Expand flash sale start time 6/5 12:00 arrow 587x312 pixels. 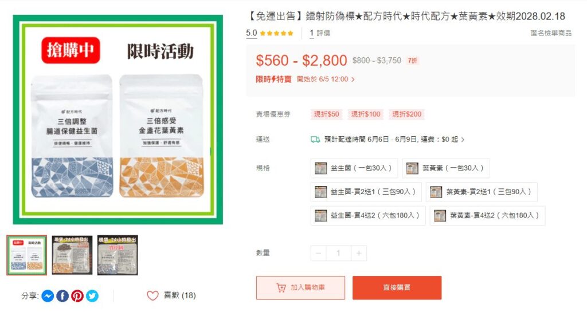pyautogui.click(x=353, y=80)
